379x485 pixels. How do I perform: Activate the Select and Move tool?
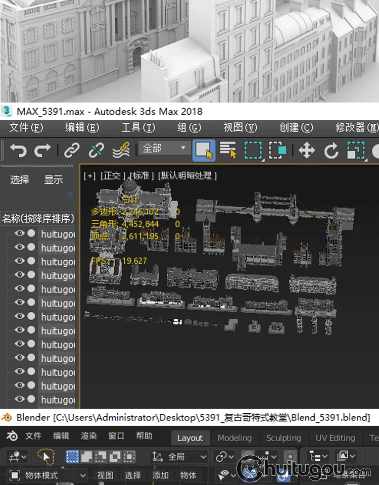click(x=307, y=151)
